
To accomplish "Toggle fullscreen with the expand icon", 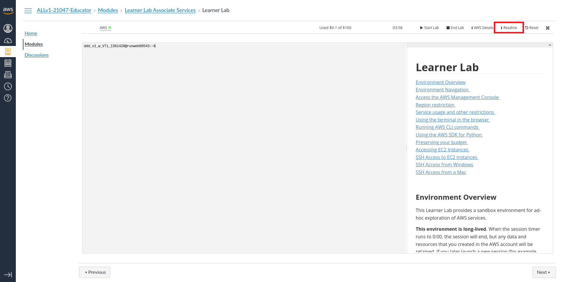I will (x=547, y=28).
